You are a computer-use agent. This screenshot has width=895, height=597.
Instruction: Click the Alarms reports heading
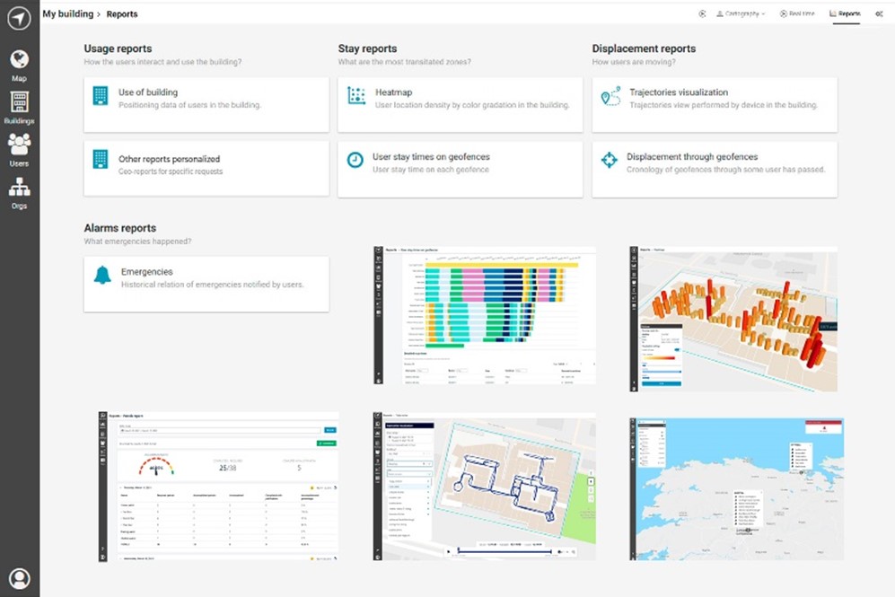pyautogui.click(x=120, y=228)
